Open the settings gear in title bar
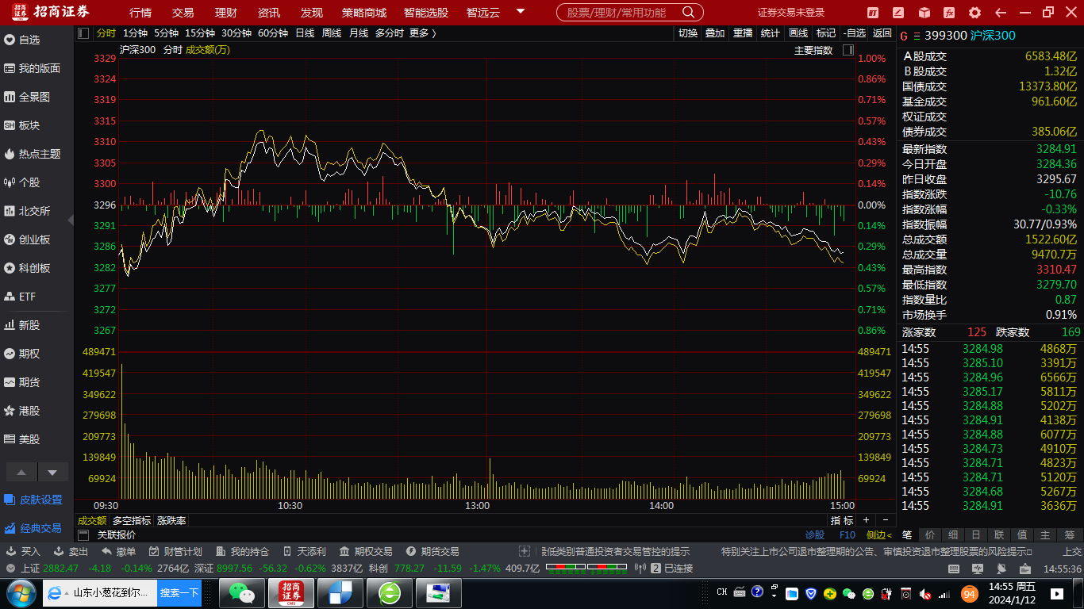This screenshot has width=1084, height=609. click(x=974, y=13)
